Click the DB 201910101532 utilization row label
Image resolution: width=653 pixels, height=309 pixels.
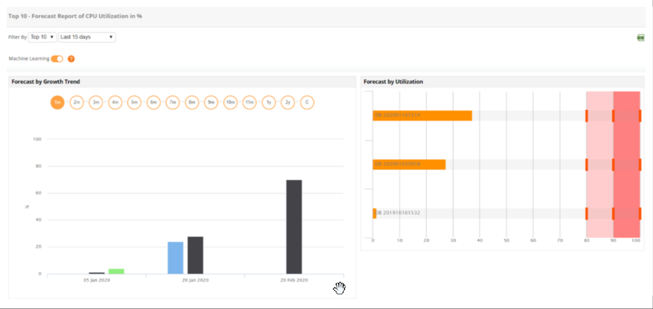pyautogui.click(x=398, y=213)
